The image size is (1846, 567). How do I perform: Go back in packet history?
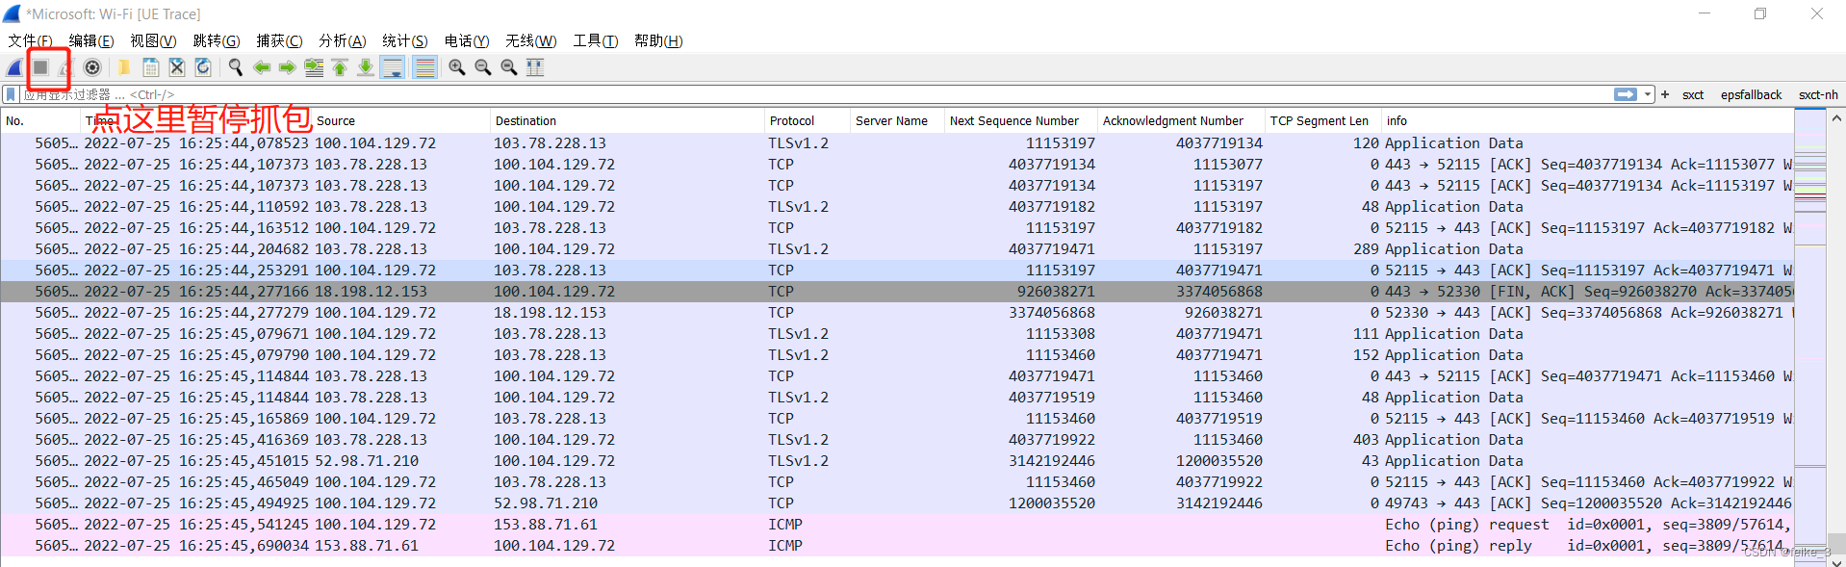point(262,67)
